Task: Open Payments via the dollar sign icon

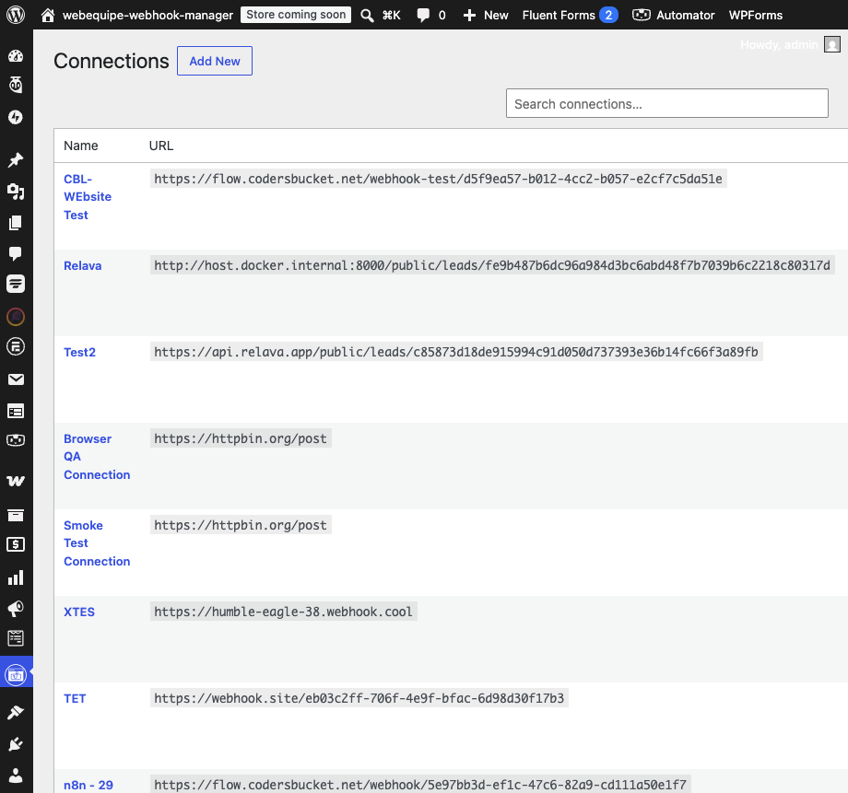Action: (16, 544)
